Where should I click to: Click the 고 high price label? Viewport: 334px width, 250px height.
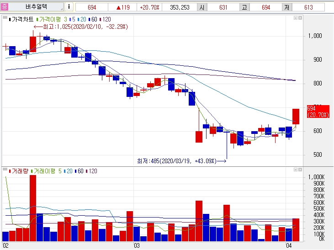(x=244, y=7)
